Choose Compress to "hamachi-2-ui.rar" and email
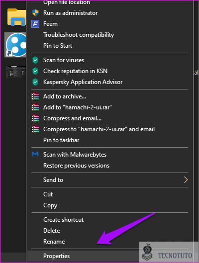The height and width of the screenshot is (263, 199). [x=99, y=129]
